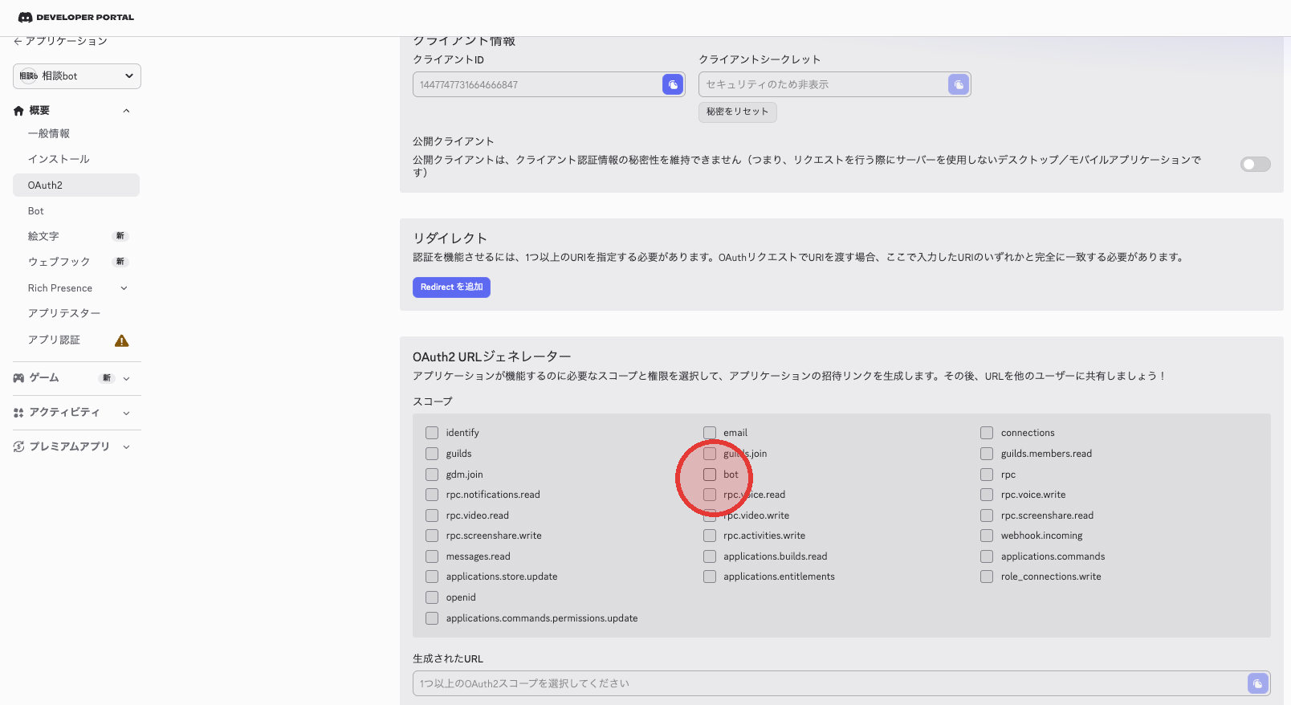Click the アクティビティ icon
The width and height of the screenshot is (1291, 705).
coord(18,413)
